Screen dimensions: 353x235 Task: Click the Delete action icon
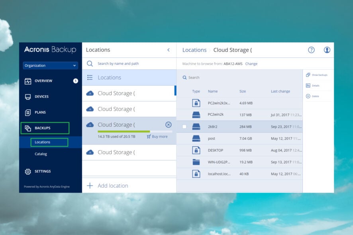(x=308, y=96)
